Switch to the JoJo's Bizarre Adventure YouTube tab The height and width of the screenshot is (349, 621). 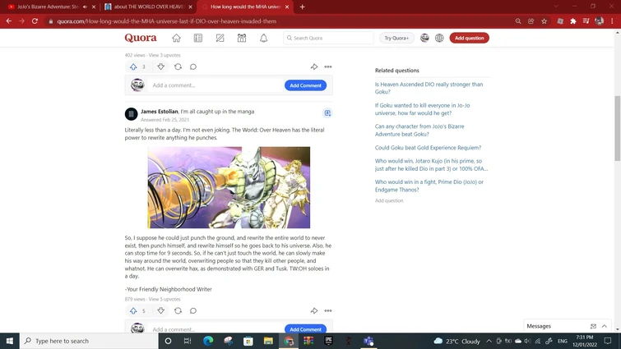48,7
